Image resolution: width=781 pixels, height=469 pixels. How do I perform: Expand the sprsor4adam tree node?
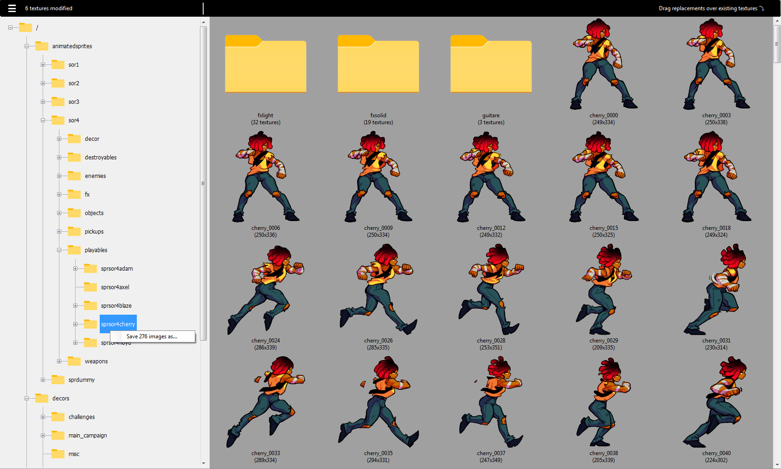(x=75, y=269)
